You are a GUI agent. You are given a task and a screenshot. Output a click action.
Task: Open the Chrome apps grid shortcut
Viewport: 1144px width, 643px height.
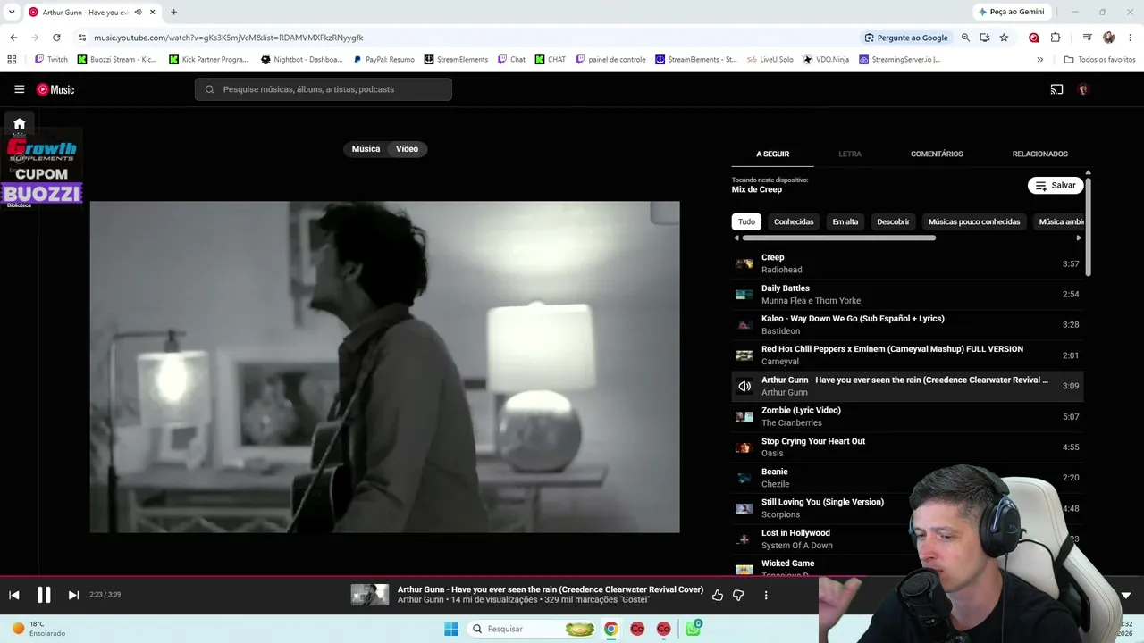[12, 60]
